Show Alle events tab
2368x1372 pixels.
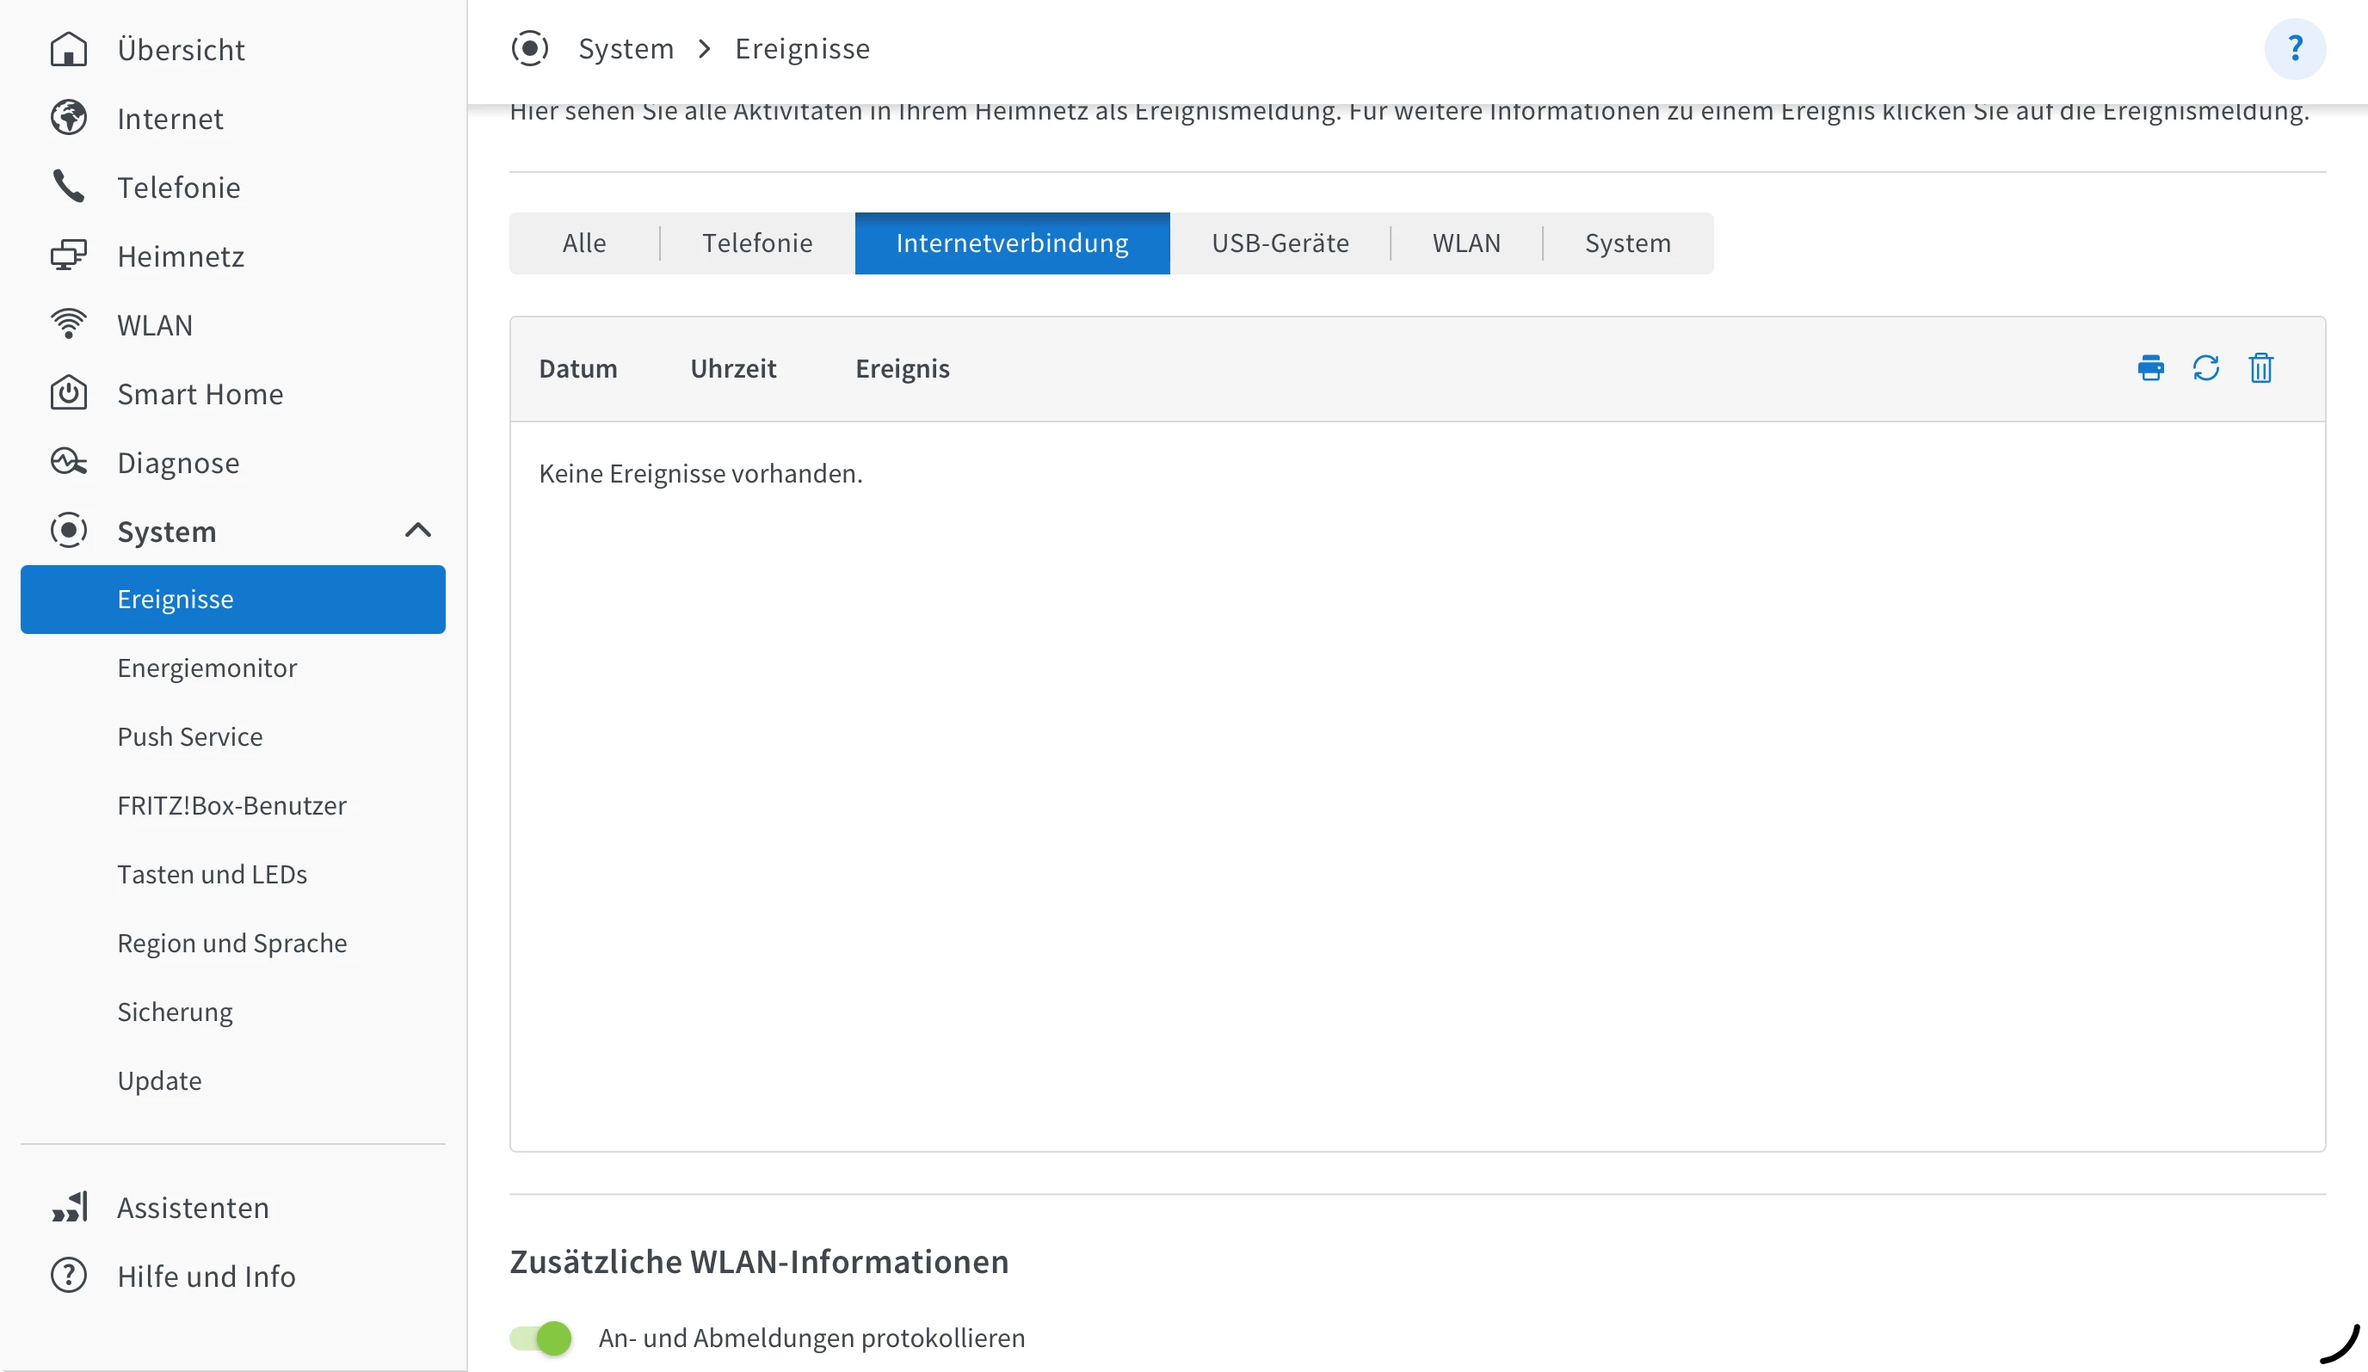[583, 243]
